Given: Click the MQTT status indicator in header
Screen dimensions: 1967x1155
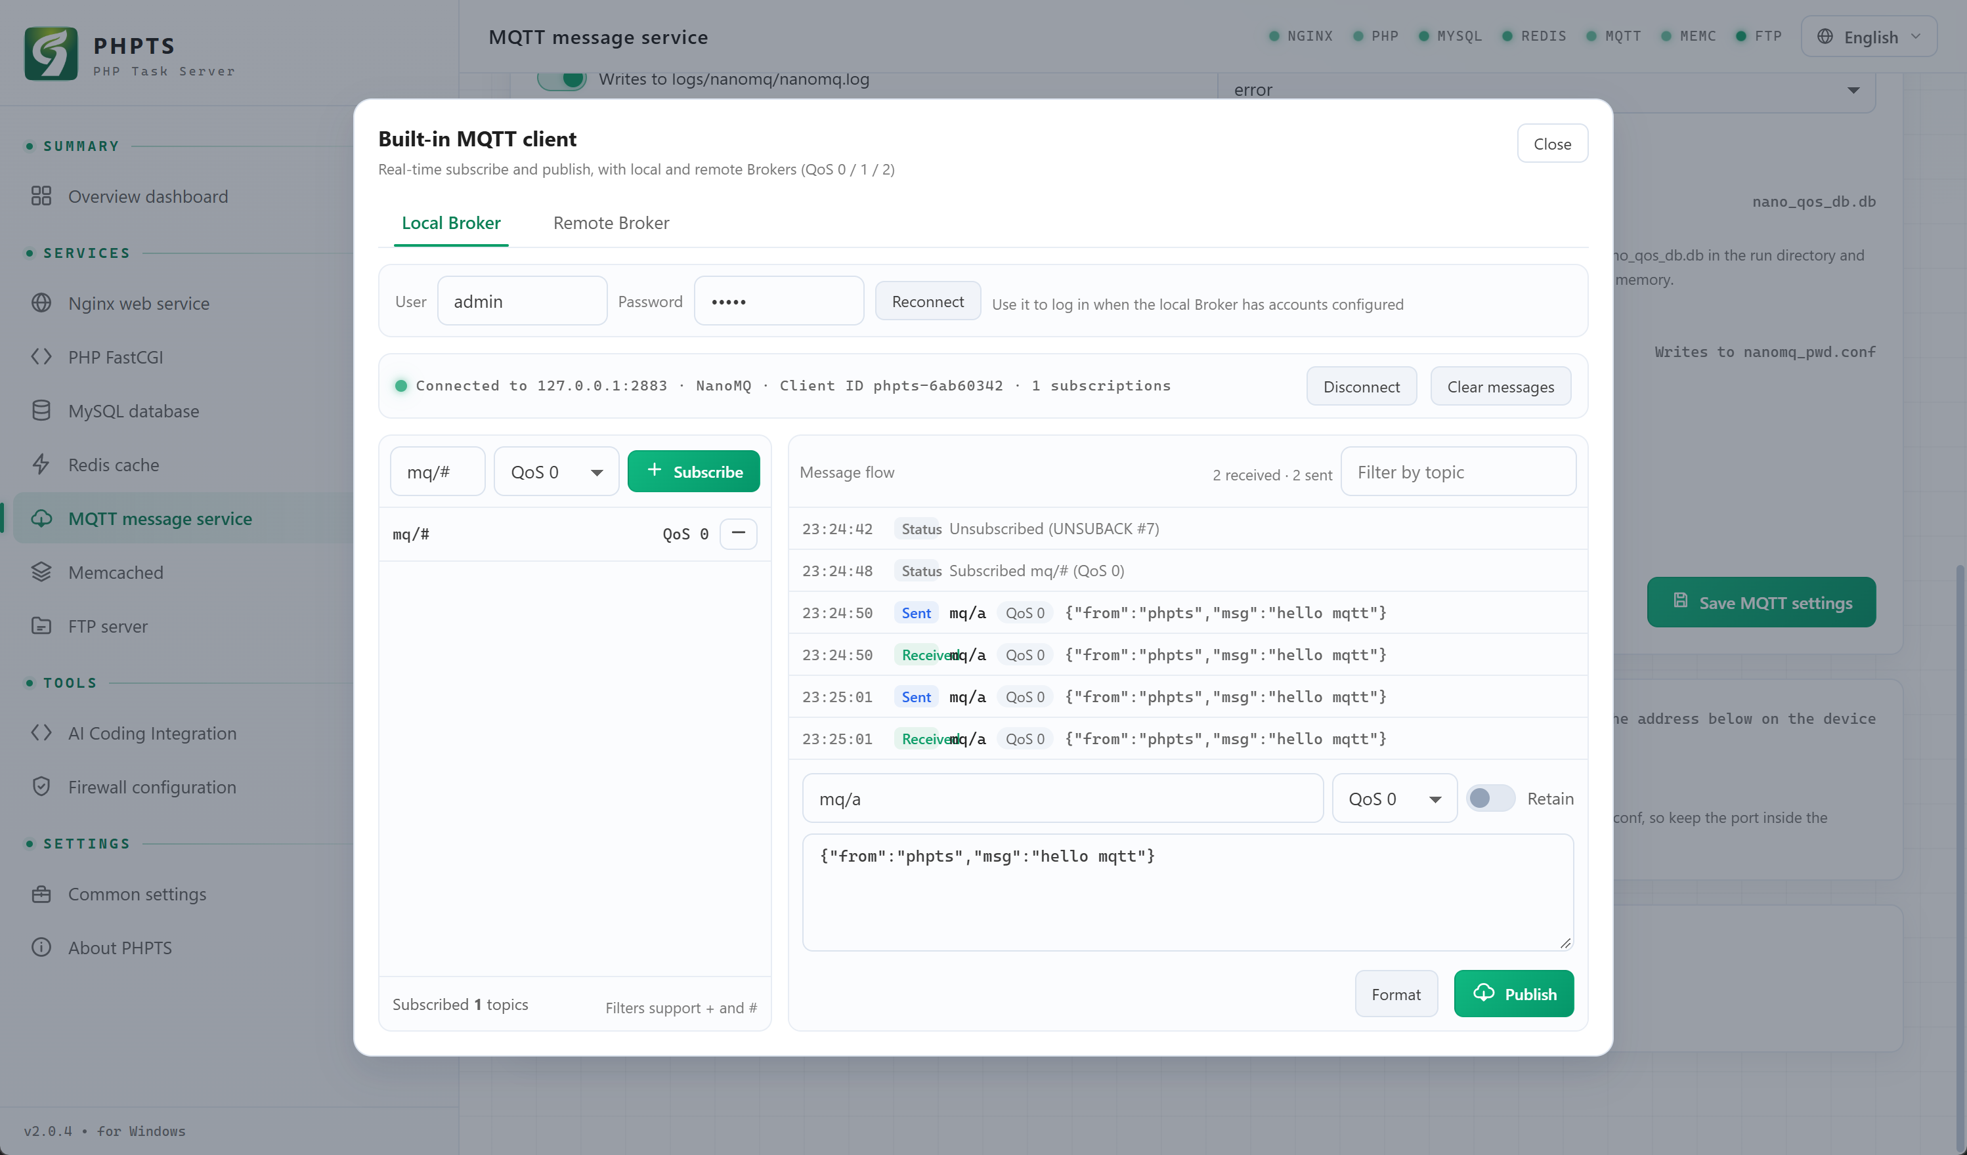Looking at the screenshot, I should (x=1614, y=36).
